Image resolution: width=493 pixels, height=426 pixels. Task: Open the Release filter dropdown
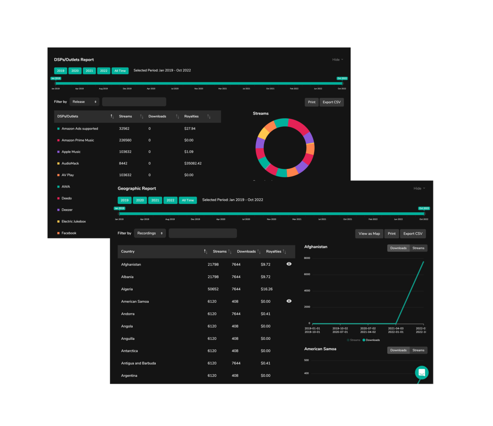[x=84, y=102]
